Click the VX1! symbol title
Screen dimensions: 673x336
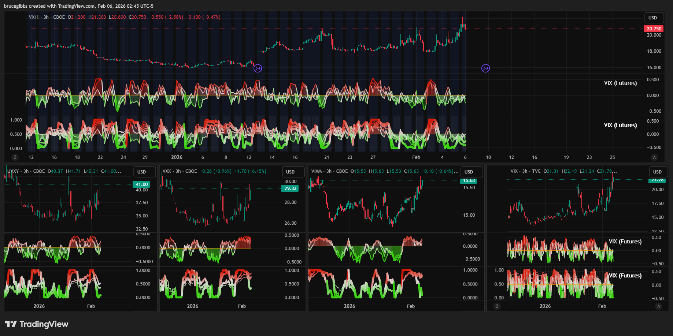click(34, 17)
